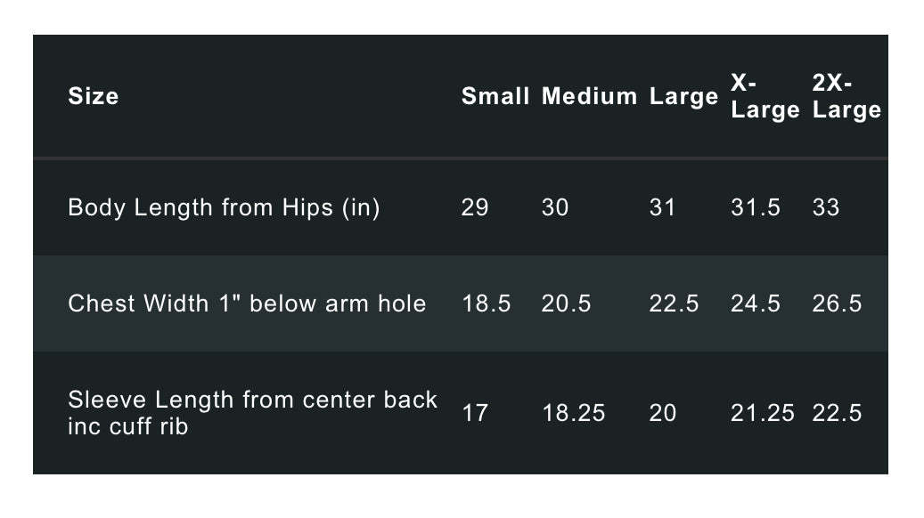Click the Body Length from Hips row label
The image size is (924, 518).
click(224, 207)
